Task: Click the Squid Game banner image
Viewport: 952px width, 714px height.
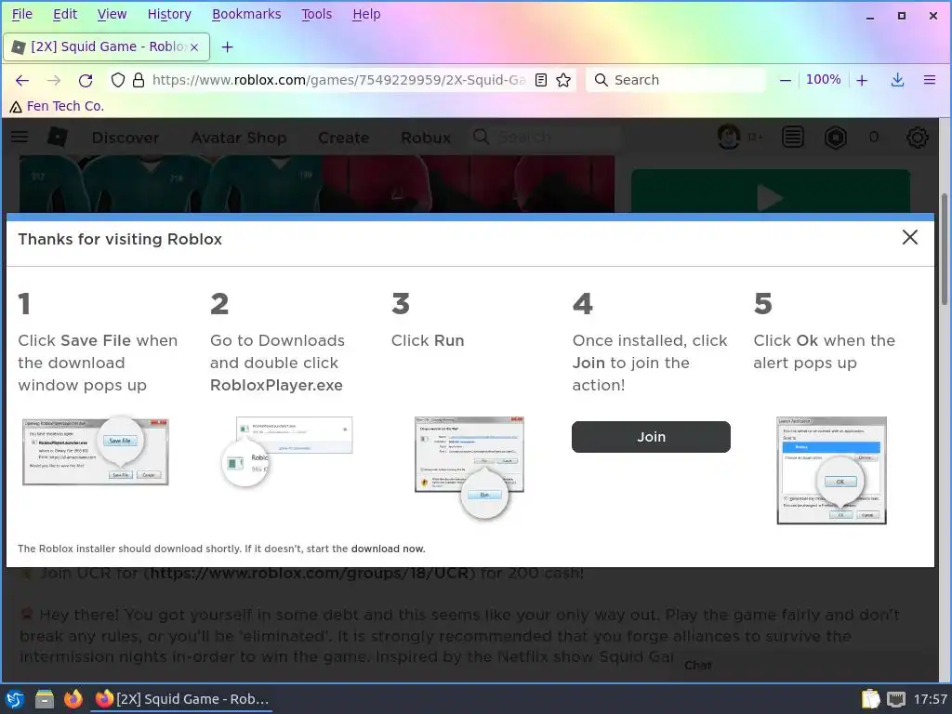Action: tap(316, 183)
